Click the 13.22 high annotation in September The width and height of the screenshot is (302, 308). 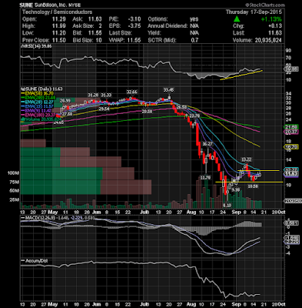coord(246,159)
